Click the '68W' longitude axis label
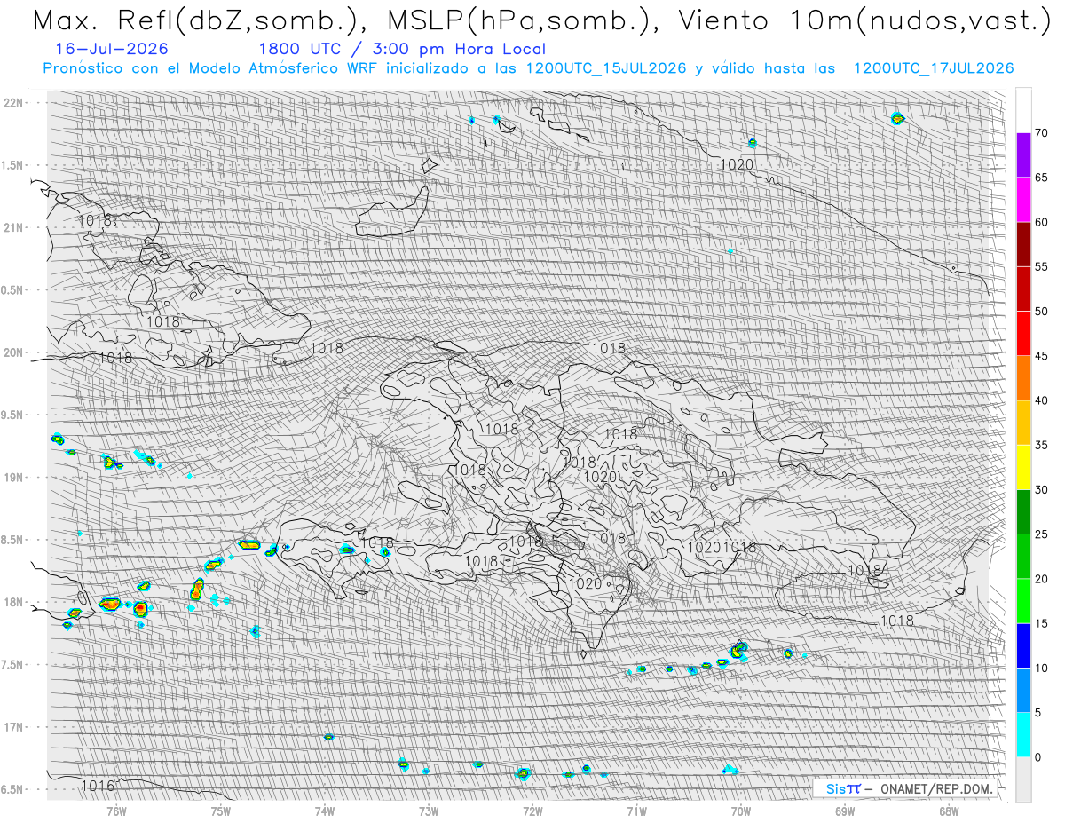Screen dimensions: 1065x823 pos(948,811)
